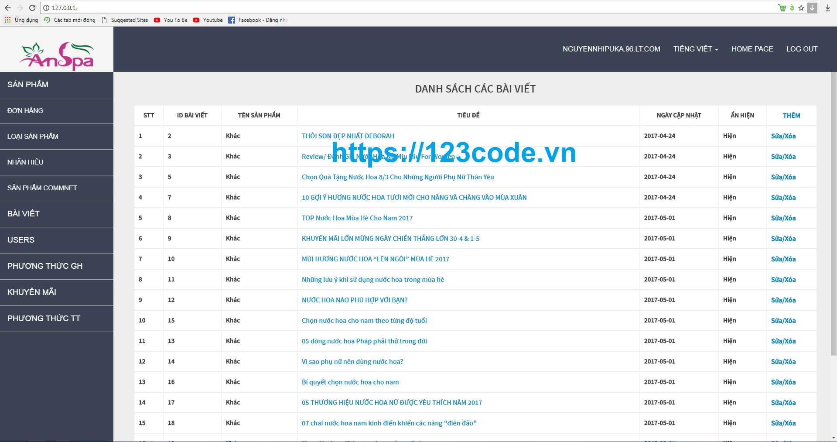Toggle 'Hiện' for Bí quyết chọn nước hoa article

pyautogui.click(x=729, y=382)
